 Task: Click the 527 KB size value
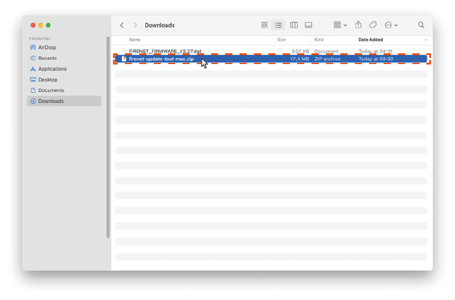tap(300, 51)
